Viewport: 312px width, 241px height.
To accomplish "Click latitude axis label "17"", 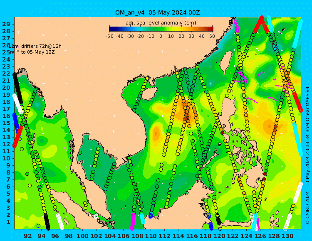I will (x=6, y=109).
